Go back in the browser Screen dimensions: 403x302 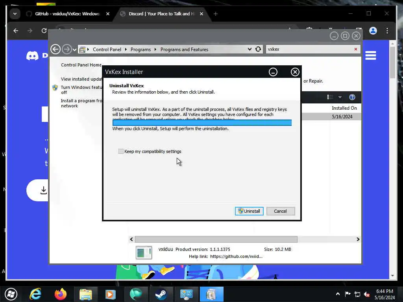pos(16,31)
